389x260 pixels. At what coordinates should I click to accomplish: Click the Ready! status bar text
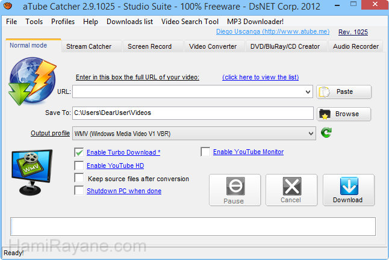(14, 253)
